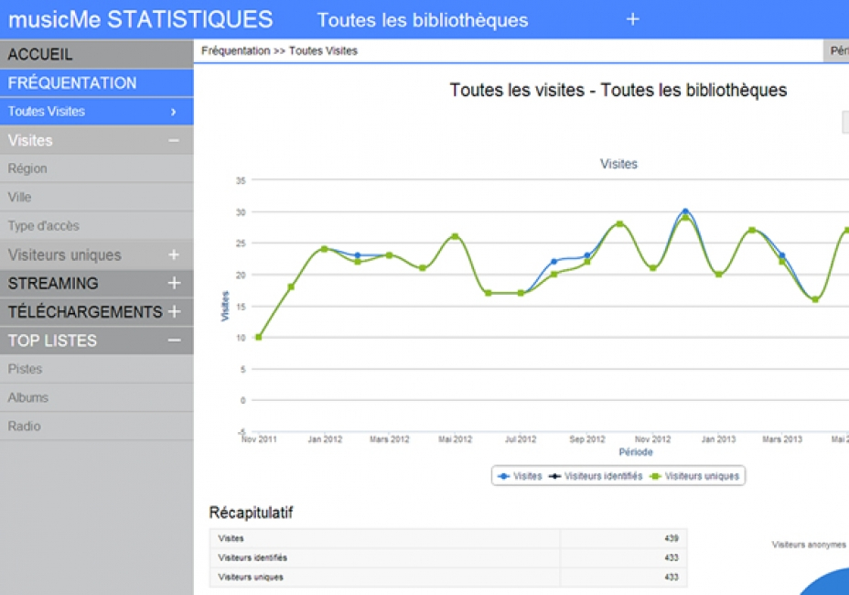Click the Visiteurs identifiés row in Récapitulatif
Viewport: 849px width, 595px height.
click(448, 557)
